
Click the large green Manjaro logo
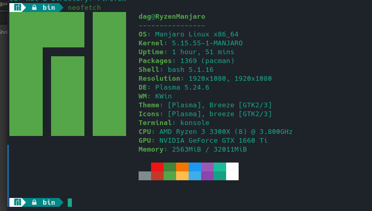68,74
